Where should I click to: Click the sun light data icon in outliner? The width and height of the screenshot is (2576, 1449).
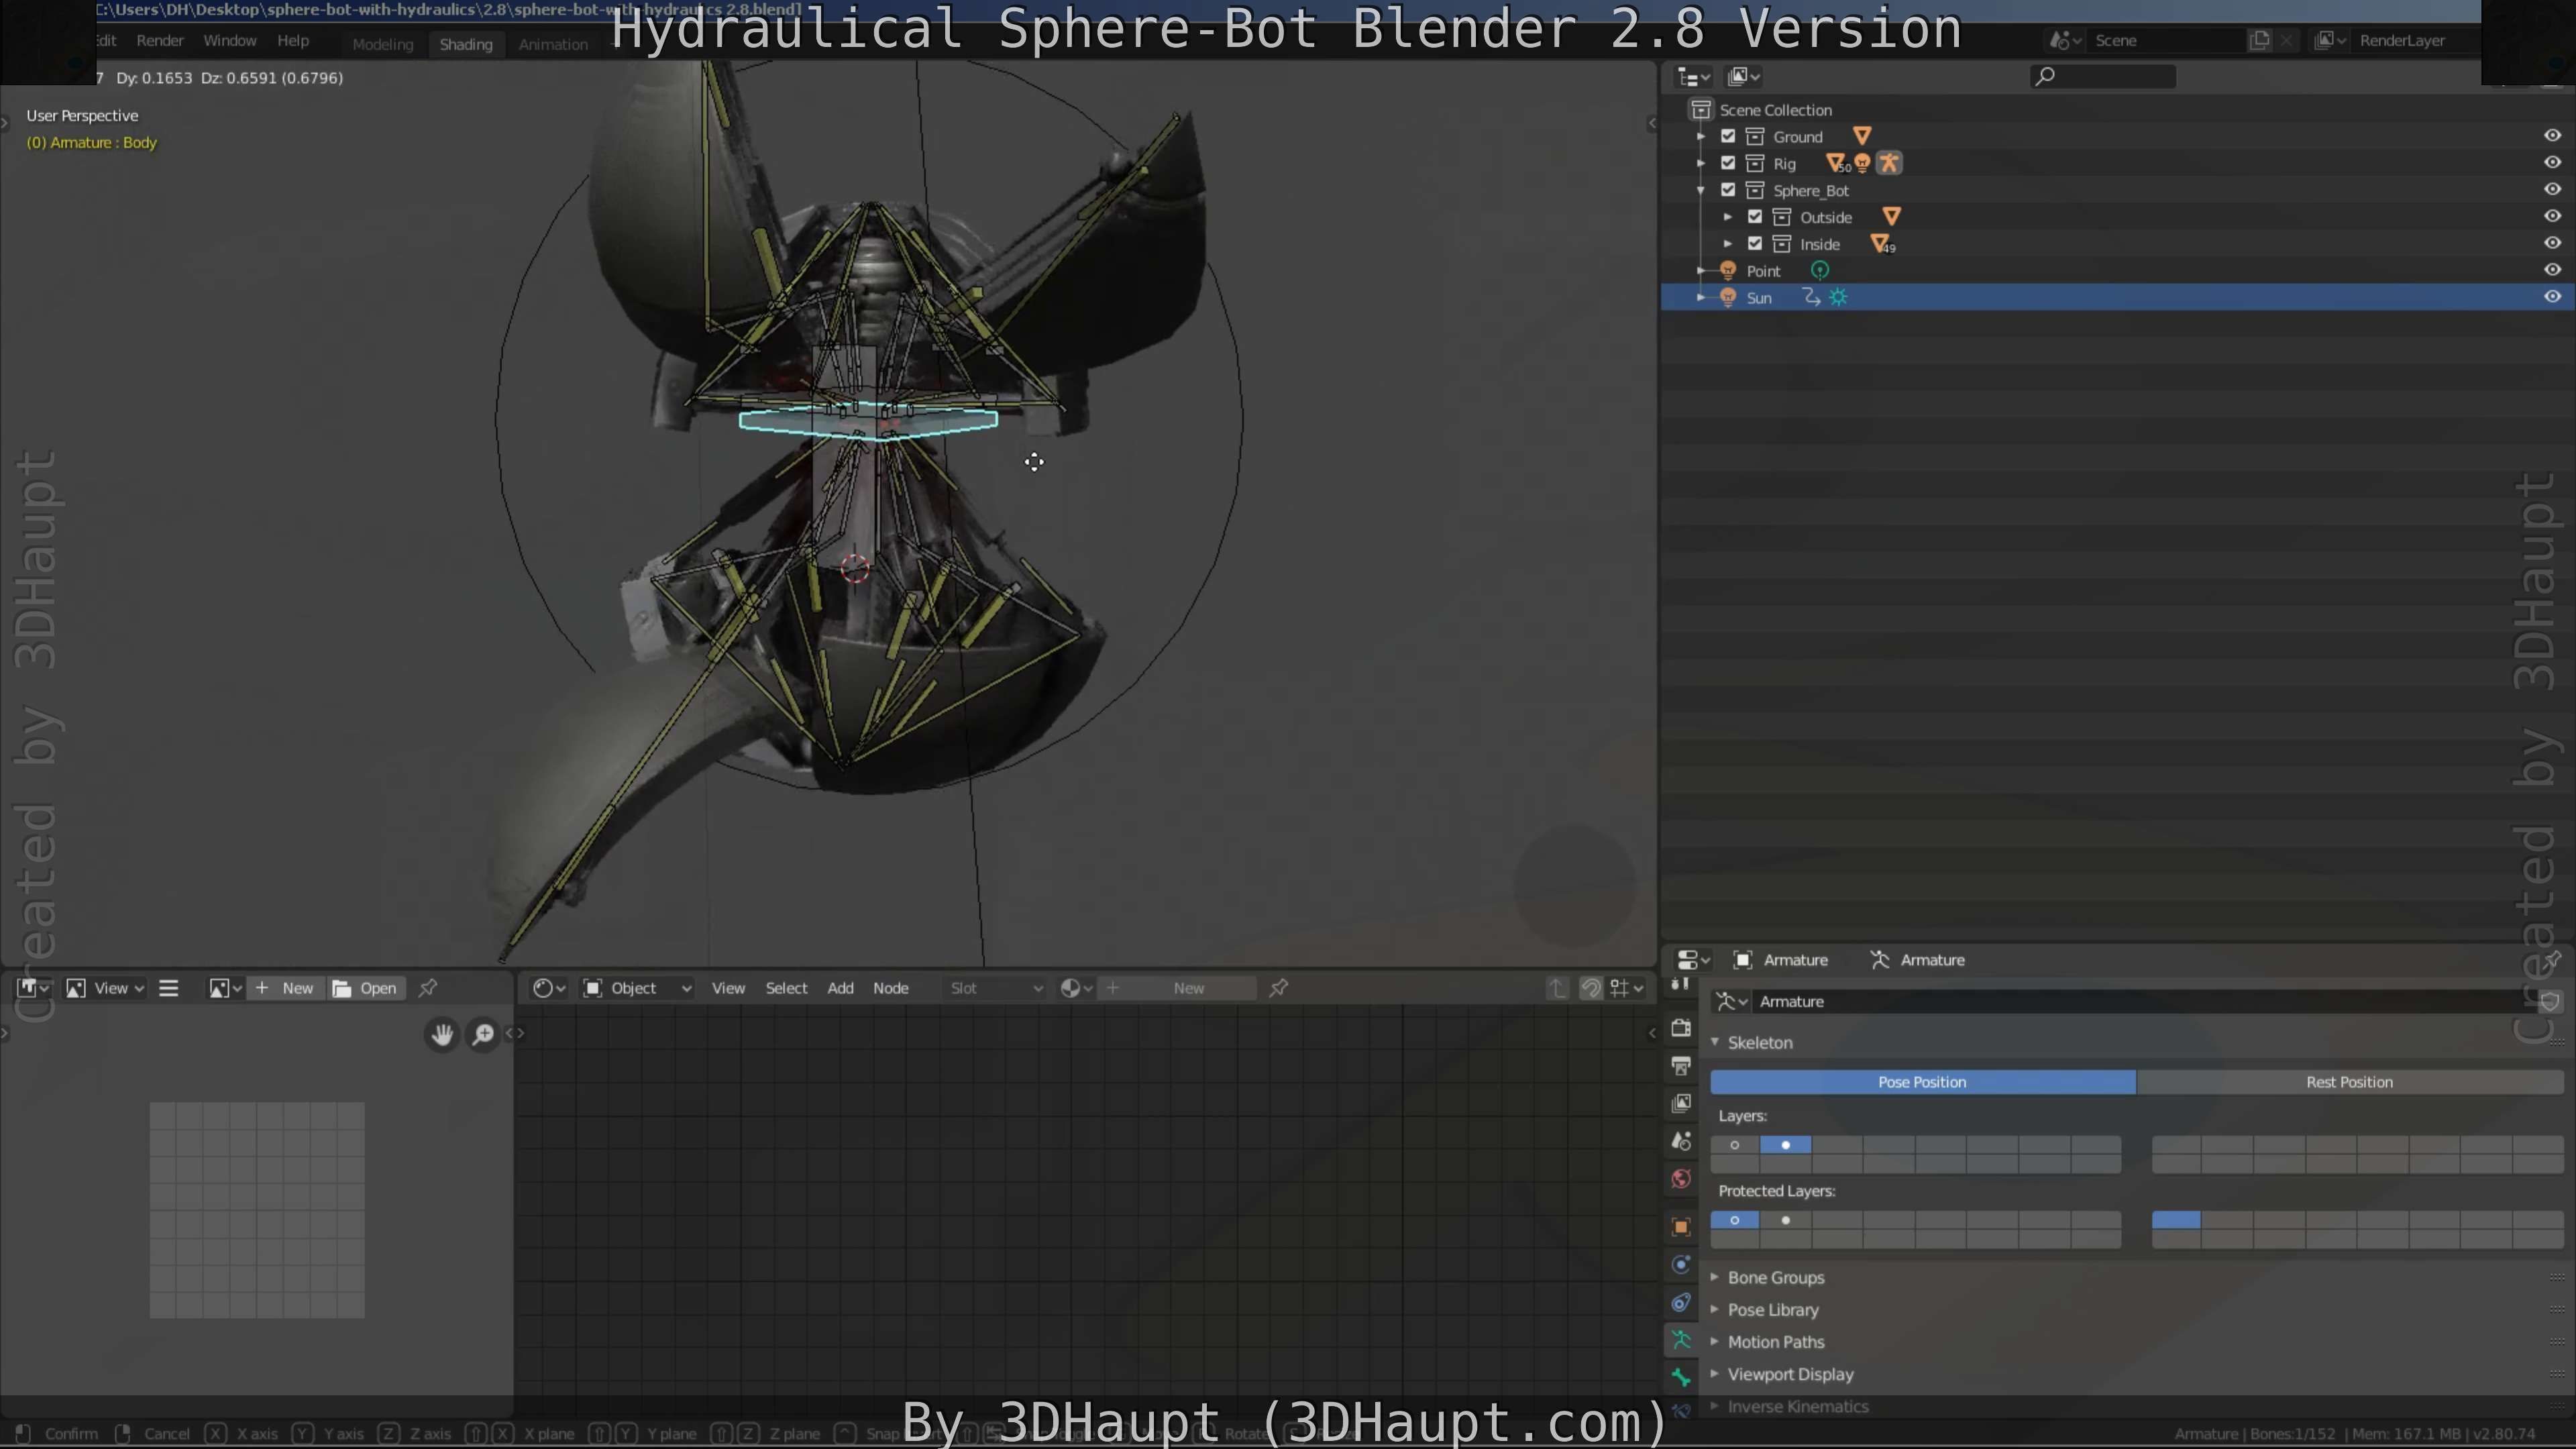(1838, 297)
